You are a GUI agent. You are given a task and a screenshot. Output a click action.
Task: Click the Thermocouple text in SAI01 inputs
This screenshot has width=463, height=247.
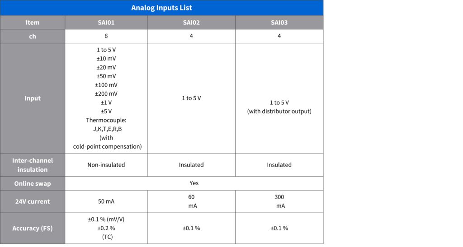point(106,120)
